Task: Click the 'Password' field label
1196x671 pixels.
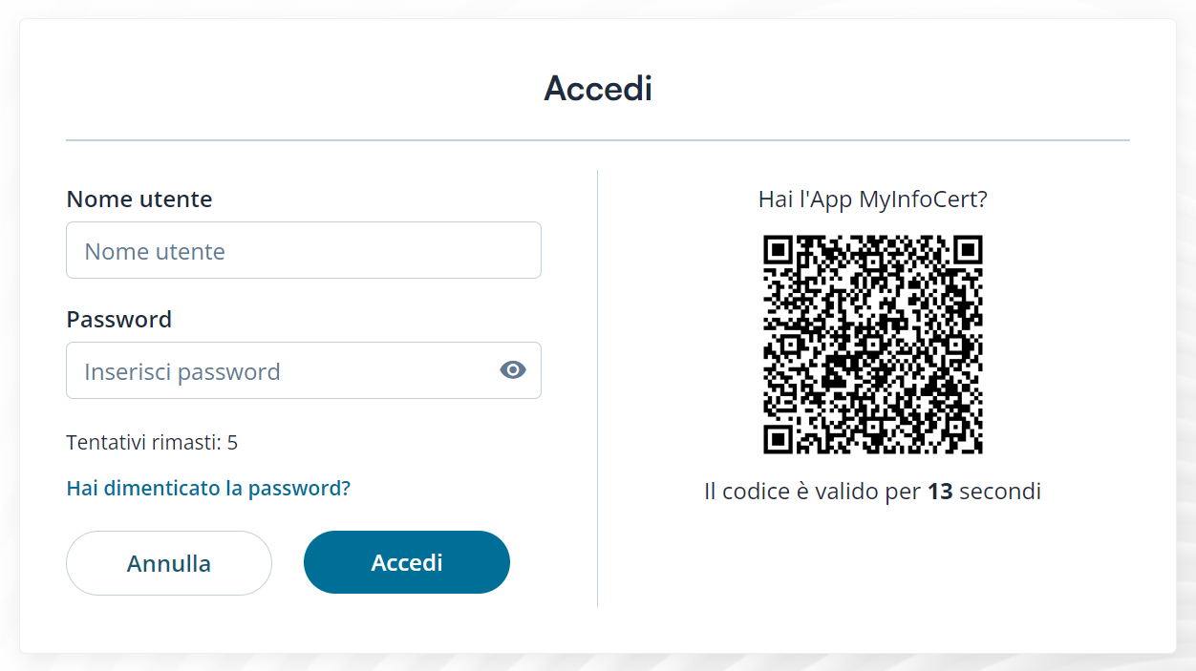Action: click(x=119, y=320)
